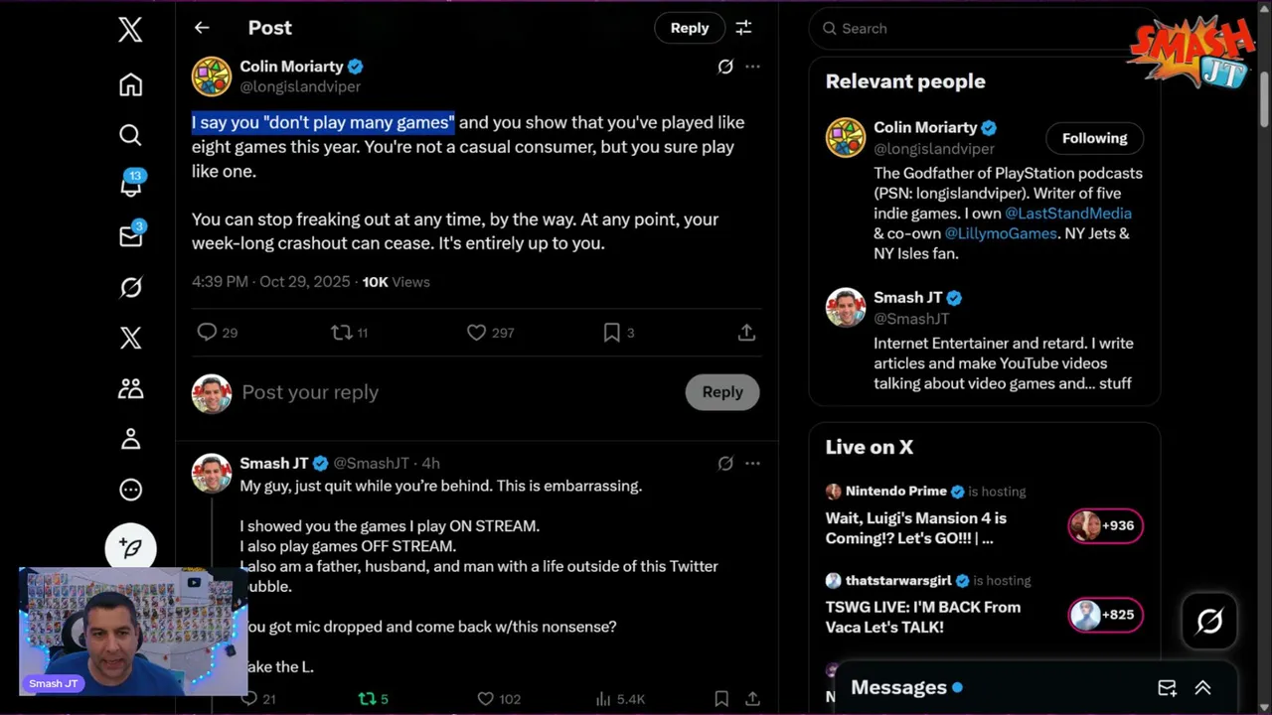Viewport: 1272px width, 715px height.
Task: Repost Colin Moriarty's post
Action: (341, 333)
